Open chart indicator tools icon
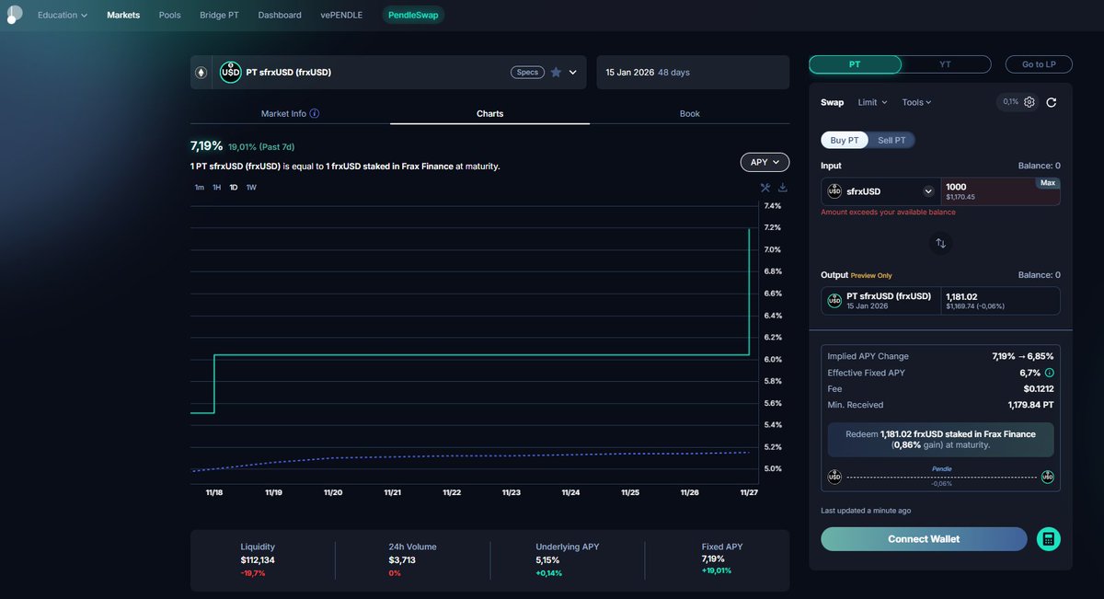 pyautogui.click(x=765, y=187)
